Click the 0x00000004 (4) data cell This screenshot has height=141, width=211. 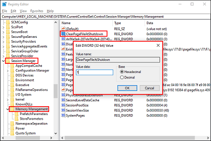(157, 105)
